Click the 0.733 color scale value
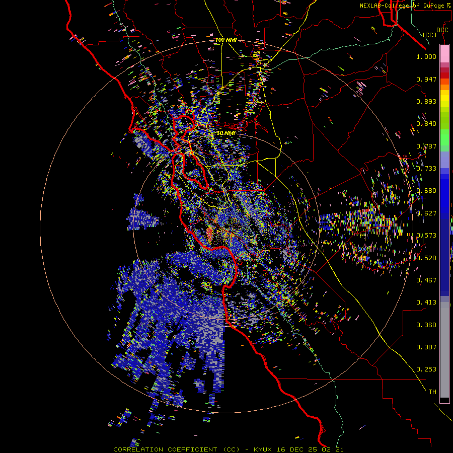Screen dimensions: 453x453 (x=426, y=169)
